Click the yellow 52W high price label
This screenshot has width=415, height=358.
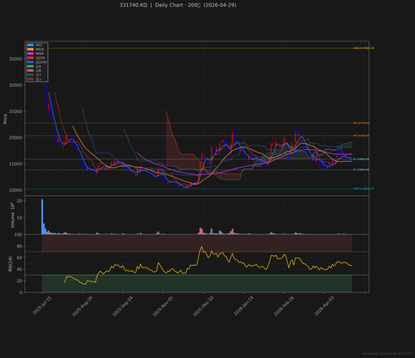click(x=364, y=48)
